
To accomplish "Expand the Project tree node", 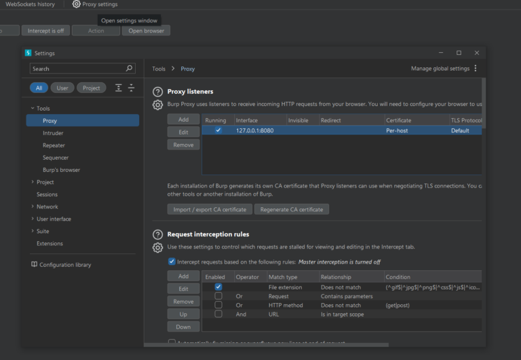I will click(x=33, y=182).
